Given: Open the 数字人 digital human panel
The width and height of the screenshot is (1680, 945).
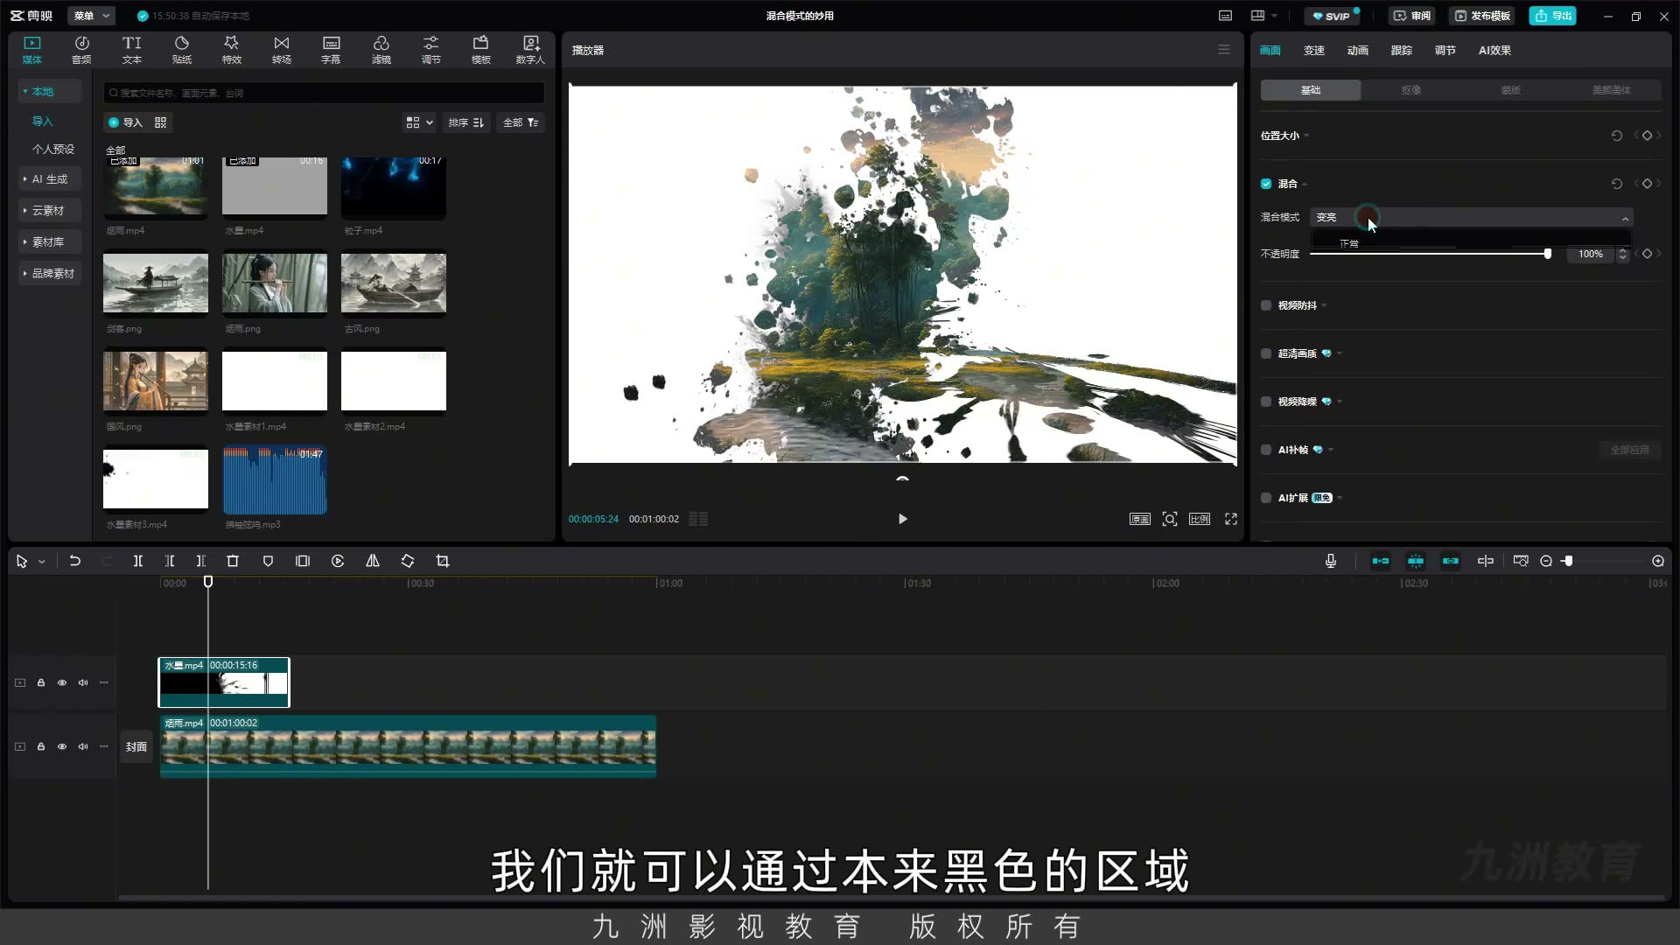Looking at the screenshot, I should coord(530,50).
